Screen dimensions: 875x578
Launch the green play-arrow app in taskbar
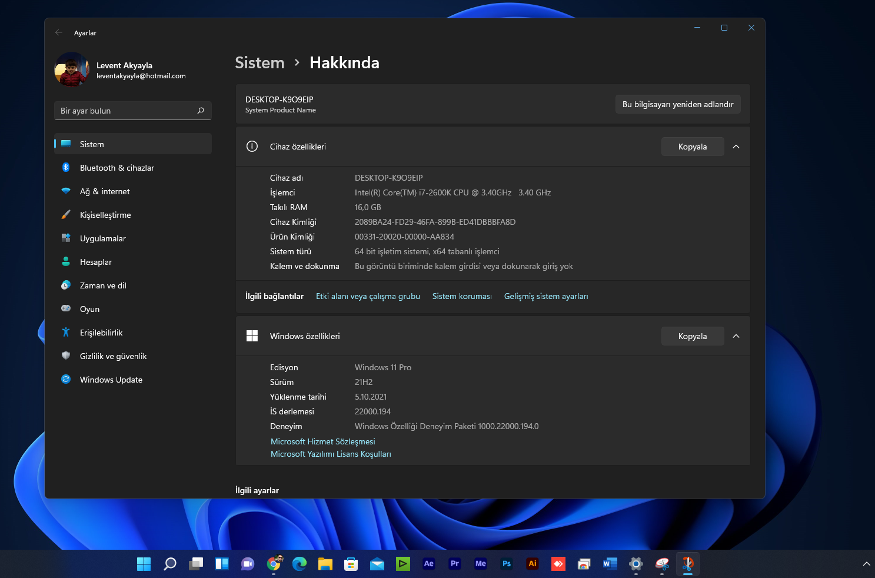[403, 564]
